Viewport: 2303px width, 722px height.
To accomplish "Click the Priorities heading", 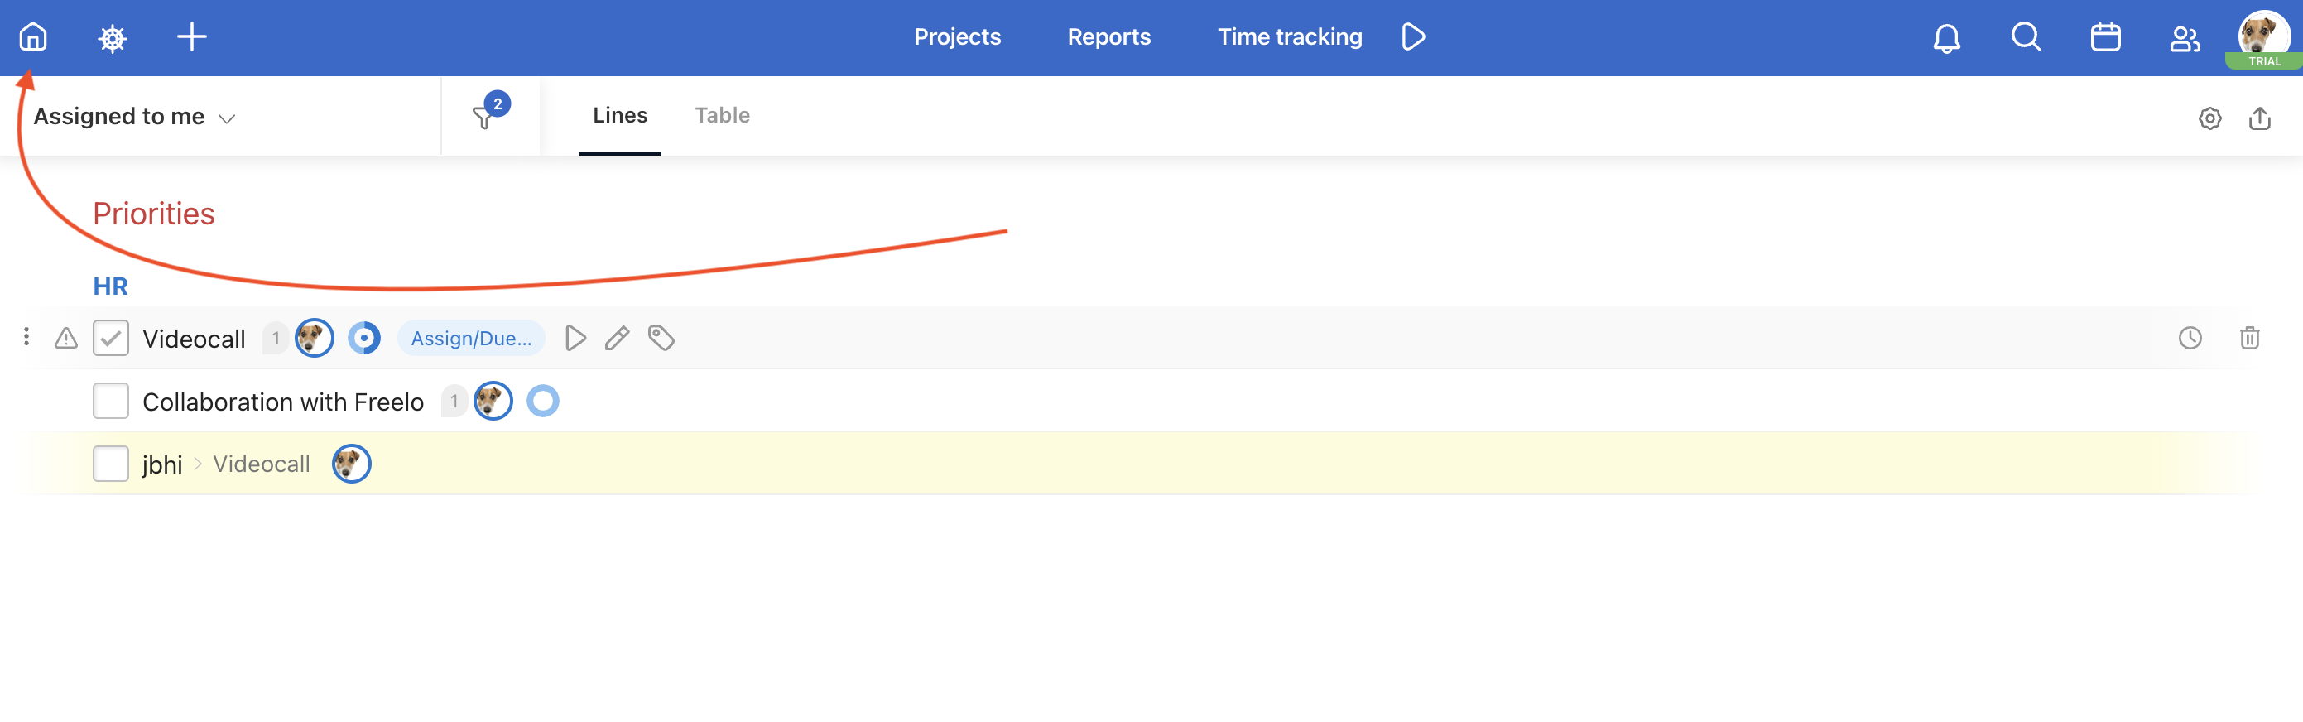I will click(153, 213).
